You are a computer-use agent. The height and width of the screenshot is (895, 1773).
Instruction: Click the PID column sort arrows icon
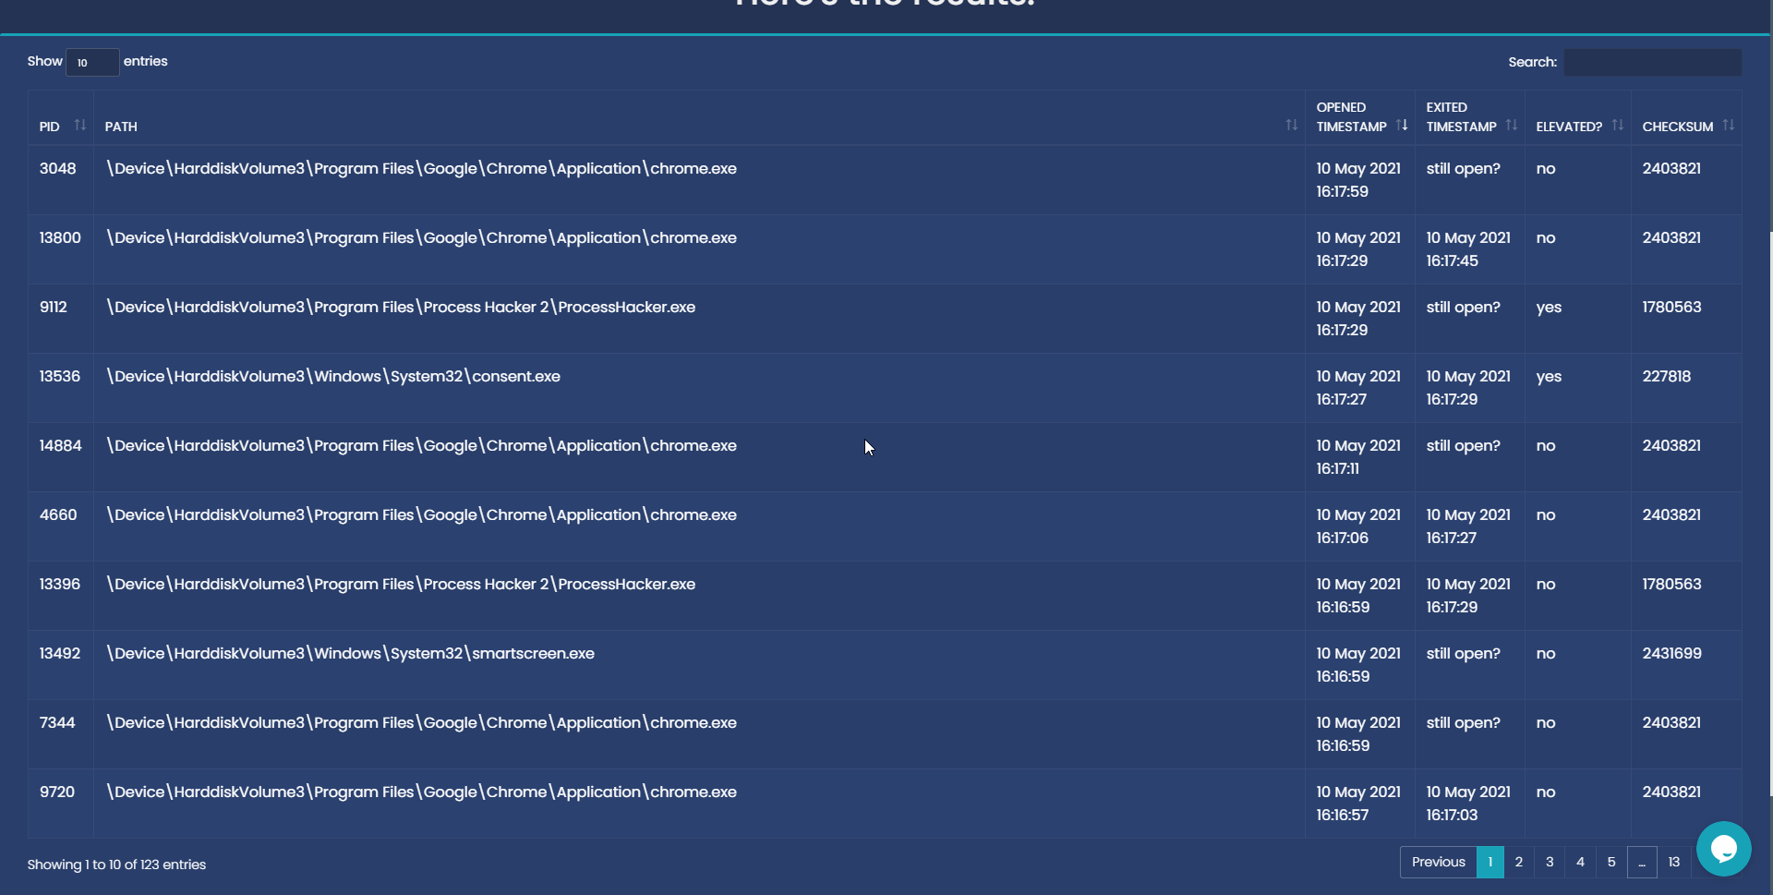[80, 126]
